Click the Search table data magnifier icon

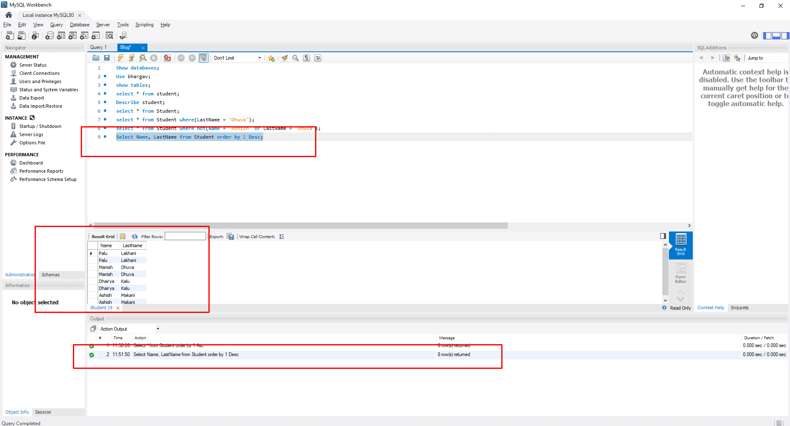tap(110, 36)
